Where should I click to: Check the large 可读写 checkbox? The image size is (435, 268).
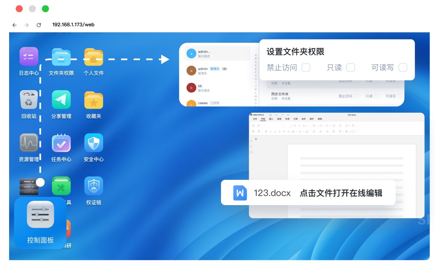pyautogui.click(x=403, y=68)
